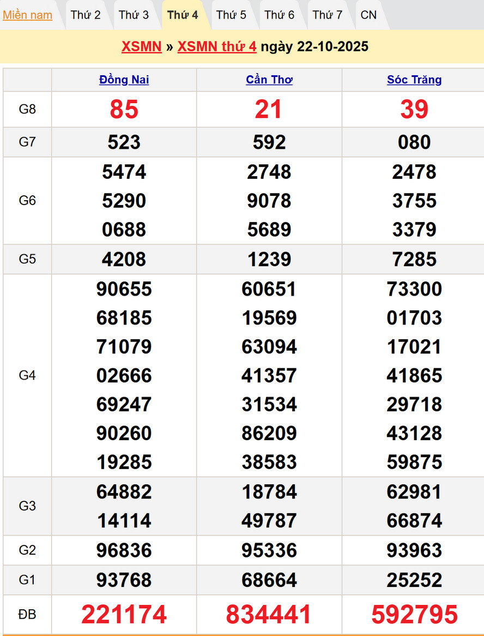Open the XSMN thứ 4 heading link
This screenshot has height=636, width=484.
217,47
